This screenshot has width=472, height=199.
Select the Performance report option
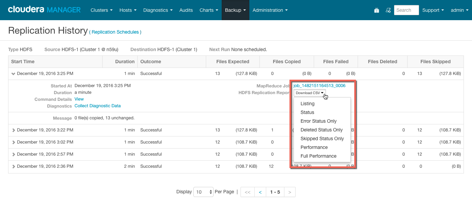click(x=314, y=147)
